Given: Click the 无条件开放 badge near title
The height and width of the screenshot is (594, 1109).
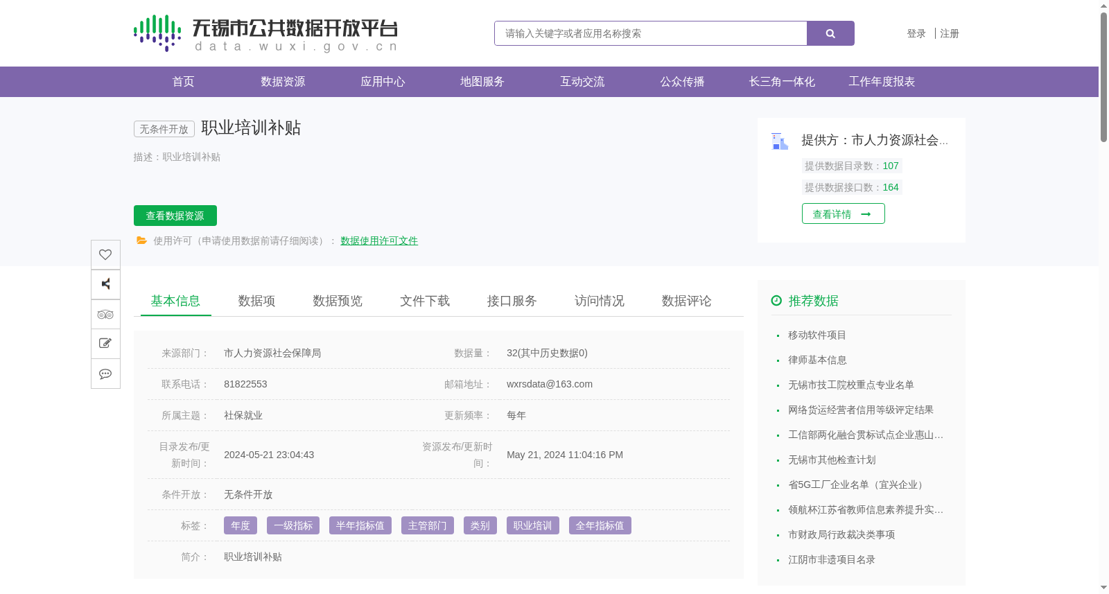Looking at the screenshot, I should [164, 129].
